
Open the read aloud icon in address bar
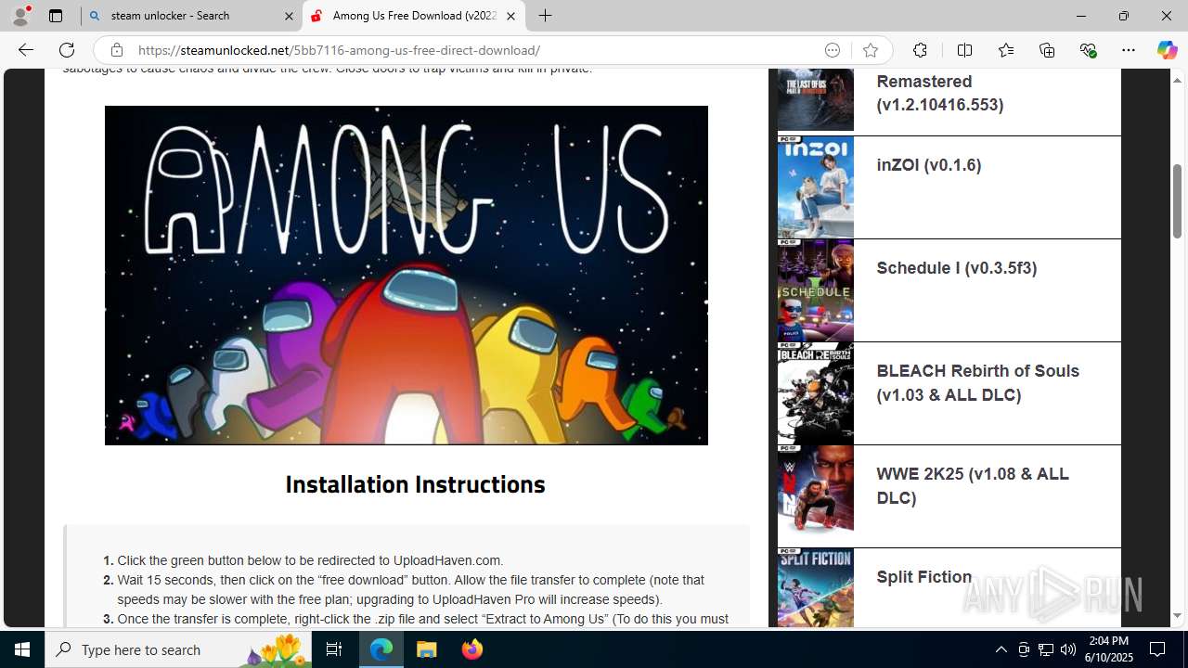tap(833, 50)
